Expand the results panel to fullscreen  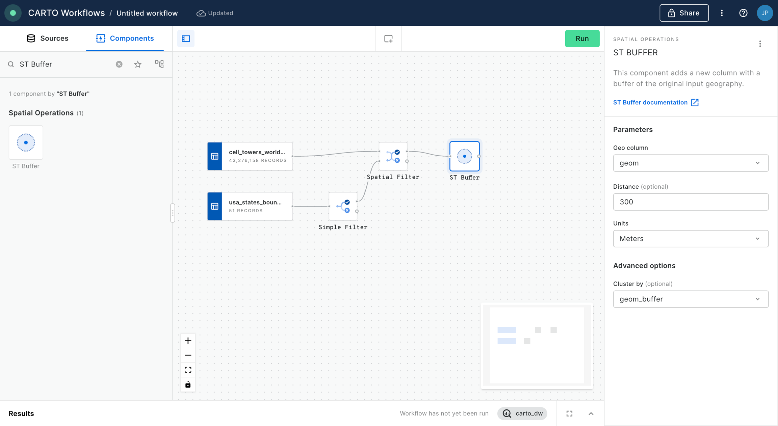pyautogui.click(x=569, y=414)
